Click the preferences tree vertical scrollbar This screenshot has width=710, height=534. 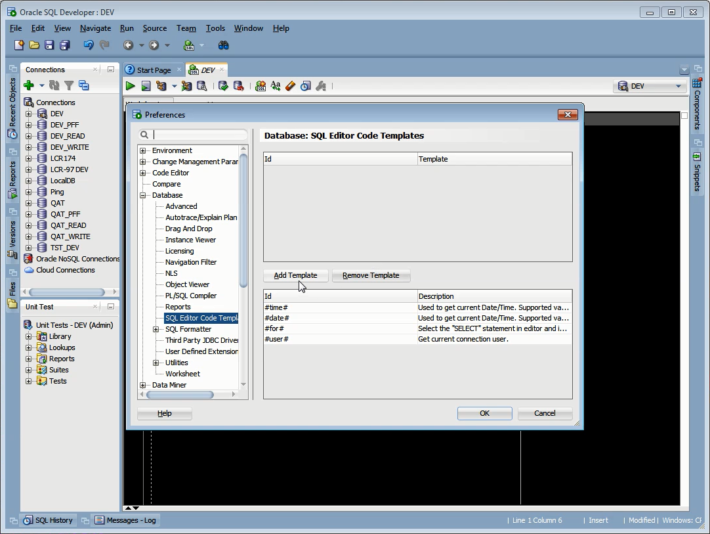click(x=243, y=221)
